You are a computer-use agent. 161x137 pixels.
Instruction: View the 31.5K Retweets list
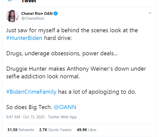tap(21, 130)
